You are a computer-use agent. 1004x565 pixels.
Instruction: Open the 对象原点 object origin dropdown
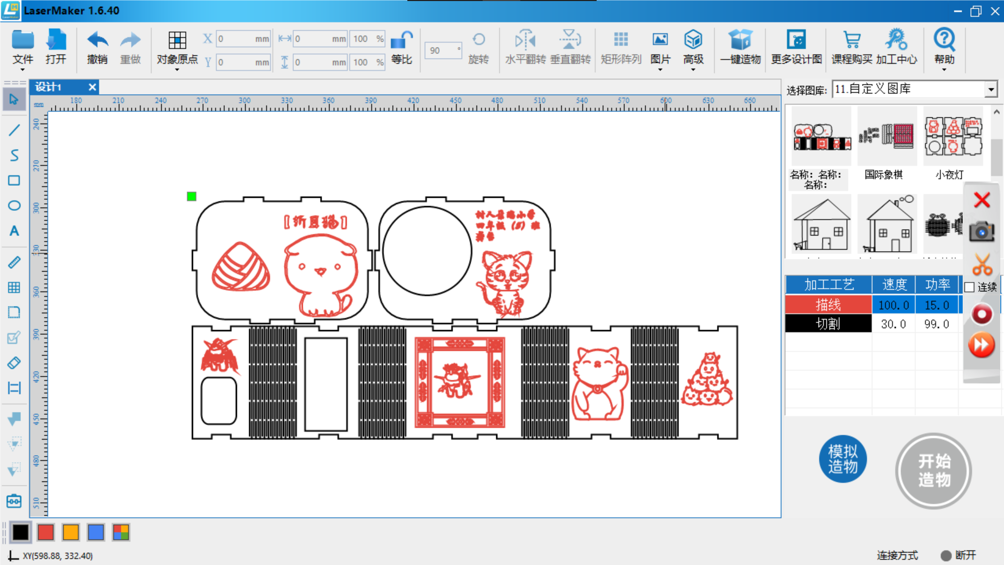coord(177,50)
